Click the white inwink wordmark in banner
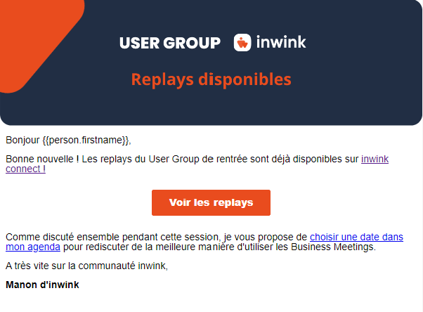Image resolution: width=423 pixels, height=312 pixels. (x=280, y=42)
